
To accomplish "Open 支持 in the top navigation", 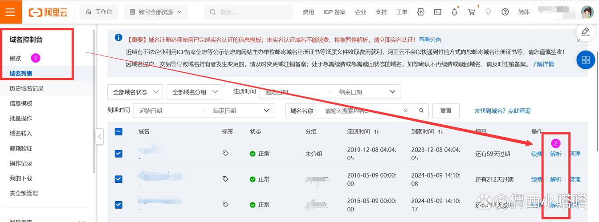I will coord(381,12).
